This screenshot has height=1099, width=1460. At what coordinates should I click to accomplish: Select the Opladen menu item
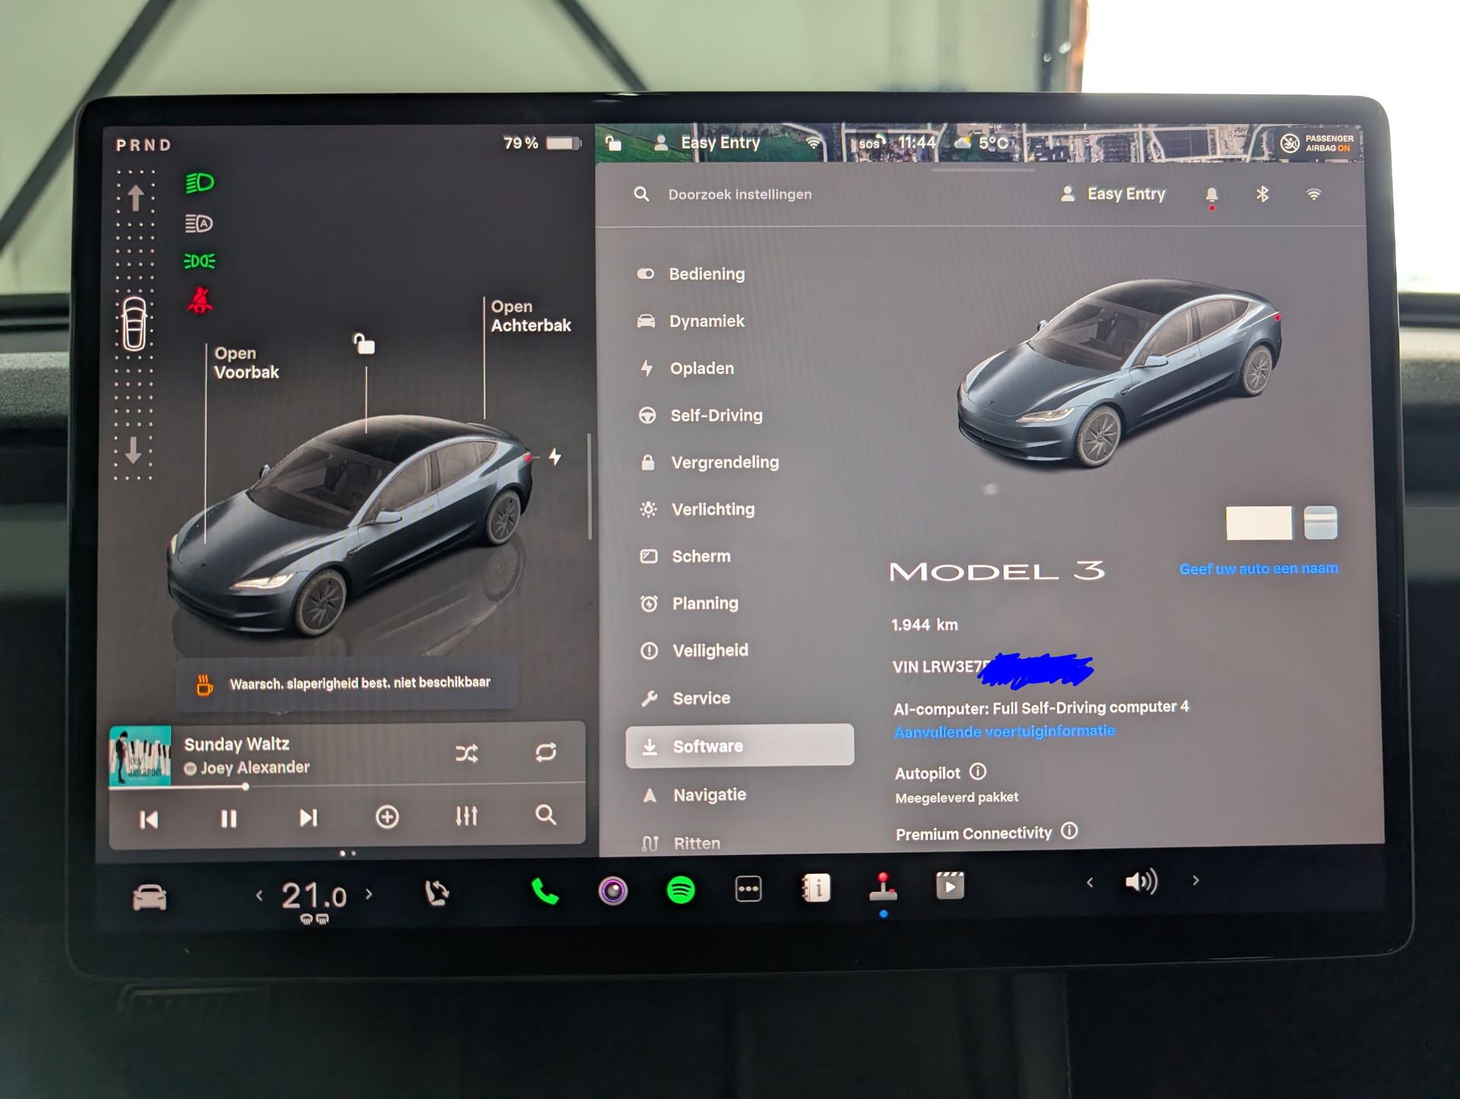click(x=701, y=369)
